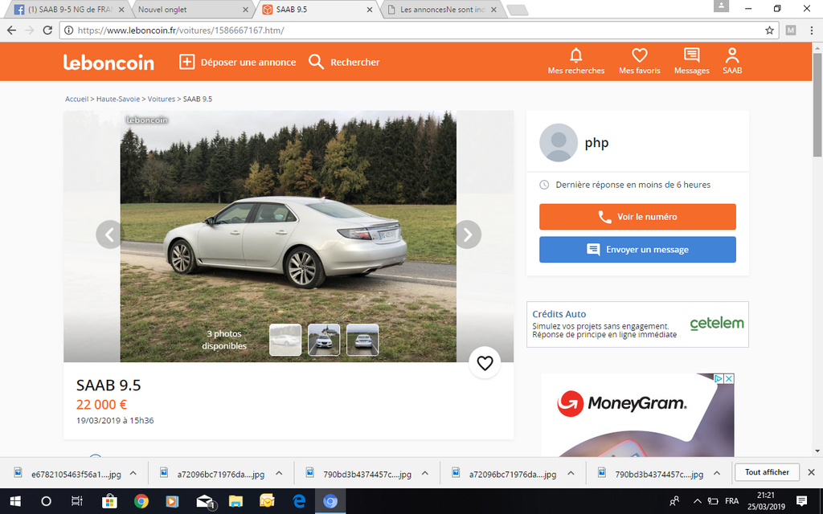Open Cortana search circle
The height and width of the screenshot is (514, 823).
click(46, 501)
